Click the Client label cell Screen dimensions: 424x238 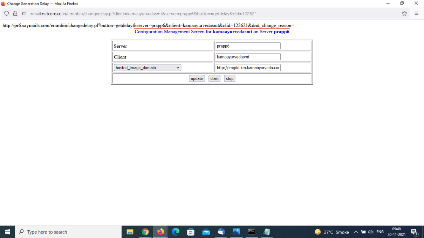point(163,57)
